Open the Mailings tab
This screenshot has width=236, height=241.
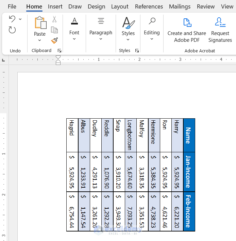(180, 6)
